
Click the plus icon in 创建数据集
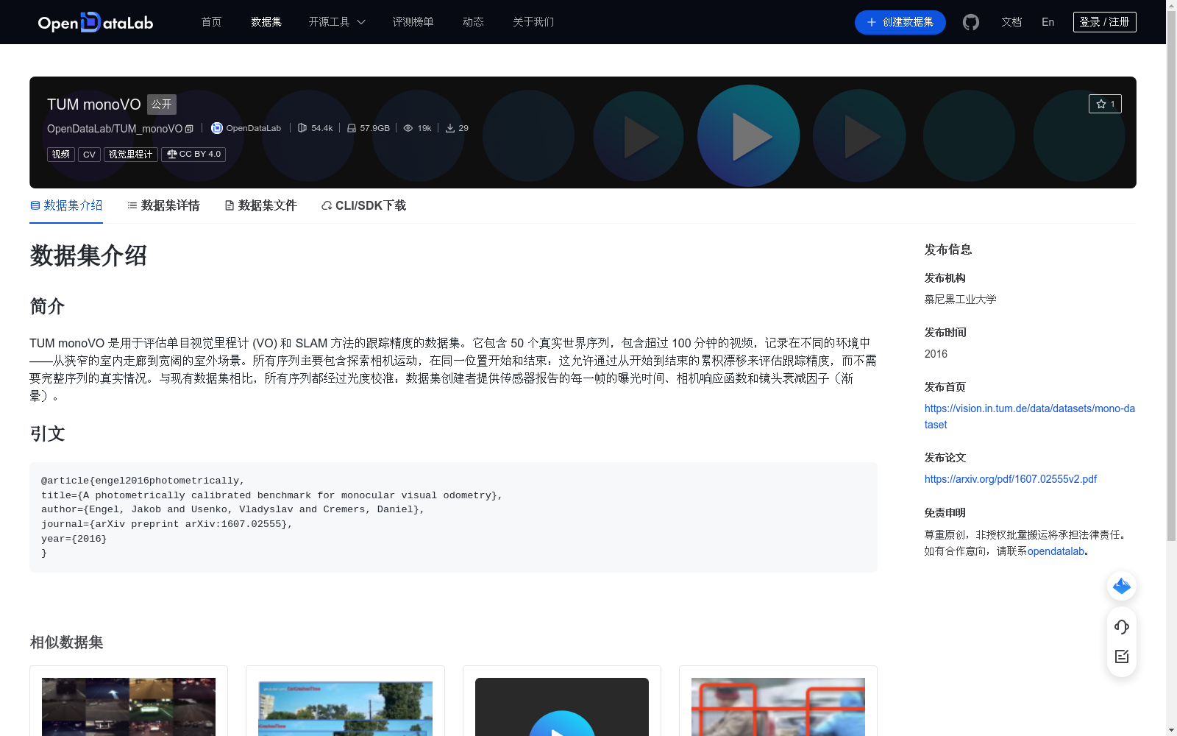[872, 22]
